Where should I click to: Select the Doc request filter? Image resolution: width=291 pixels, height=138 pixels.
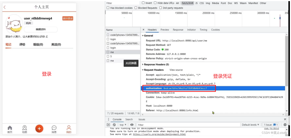pyautogui.click(x=230, y=3)
